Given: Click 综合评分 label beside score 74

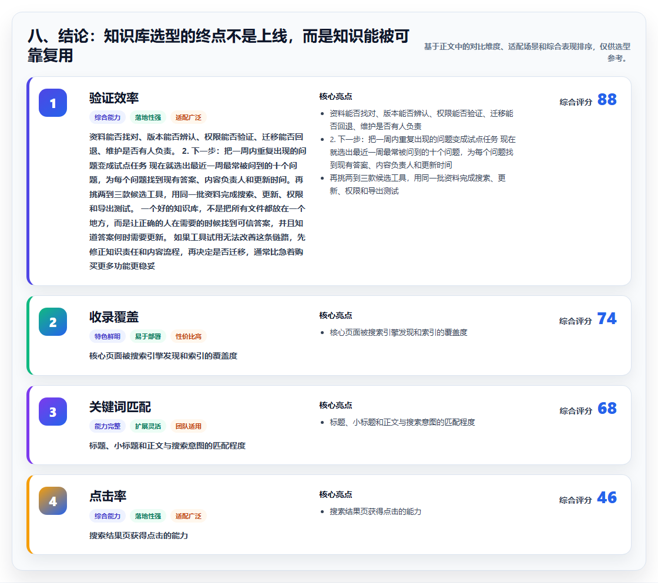Looking at the screenshot, I should point(576,321).
